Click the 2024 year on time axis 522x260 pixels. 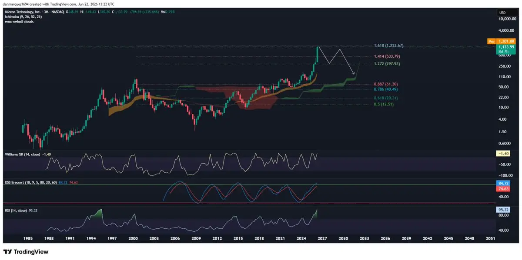pyautogui.click(x=302, y=238)
